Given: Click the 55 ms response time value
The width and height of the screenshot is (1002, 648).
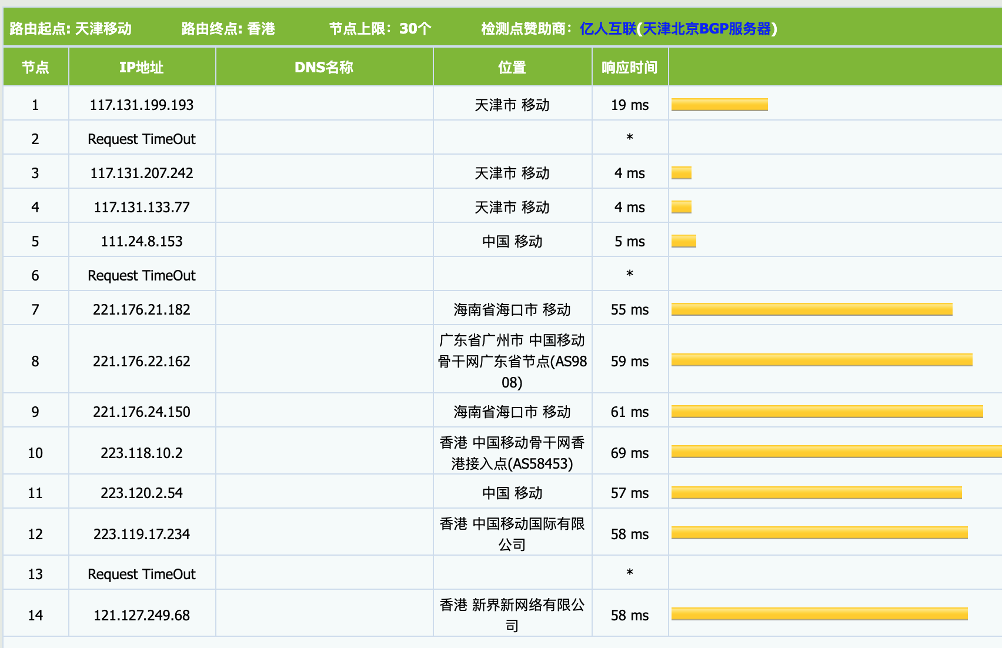Looking at the screenshot, I should [629, 309].
